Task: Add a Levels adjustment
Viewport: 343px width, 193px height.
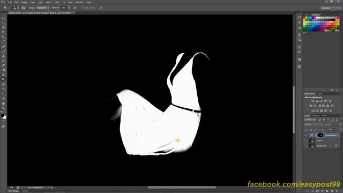Action: [x=317, y=101]
